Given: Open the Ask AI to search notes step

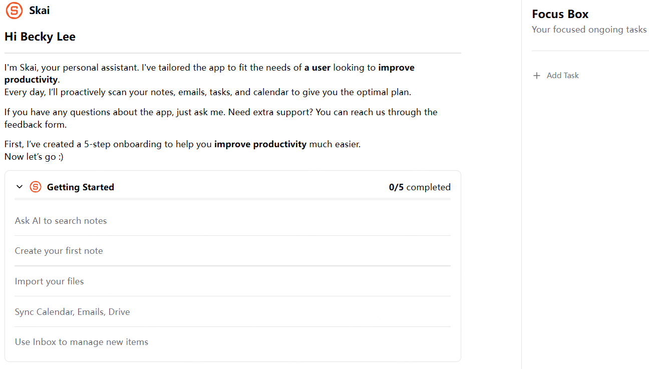Looking at the screenshot, I should 233,221.
